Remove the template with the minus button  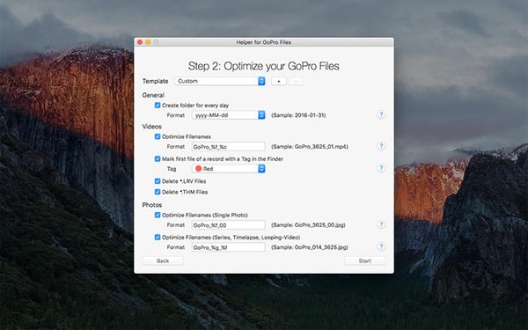tap(296, 81)
